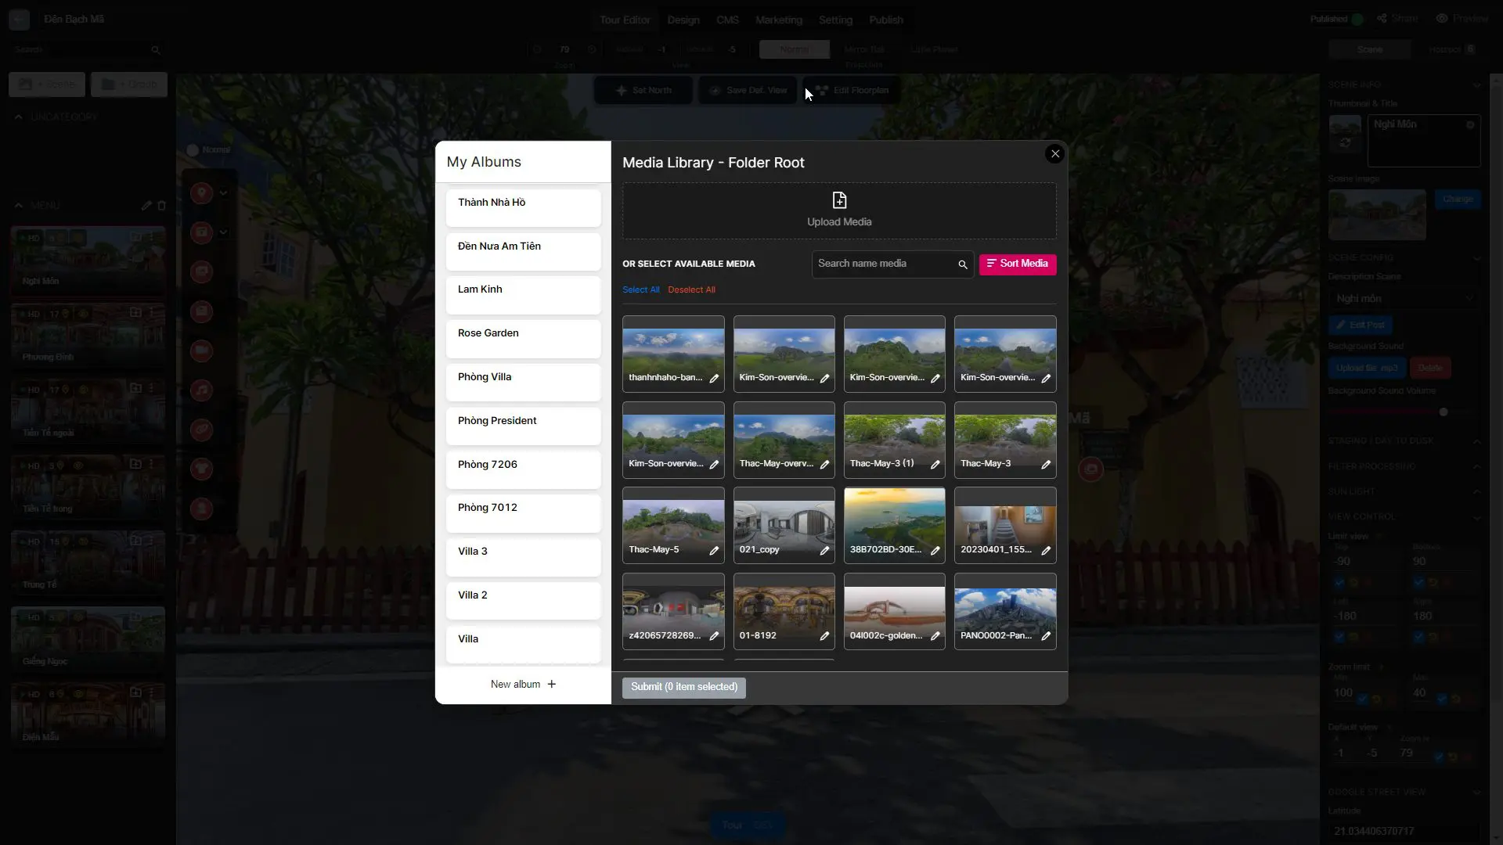
Task: Click the Select All link
Action: point(640,290)
